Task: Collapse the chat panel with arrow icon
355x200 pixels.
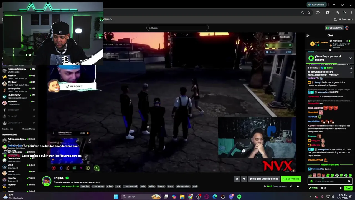Action: click(308, 36)
